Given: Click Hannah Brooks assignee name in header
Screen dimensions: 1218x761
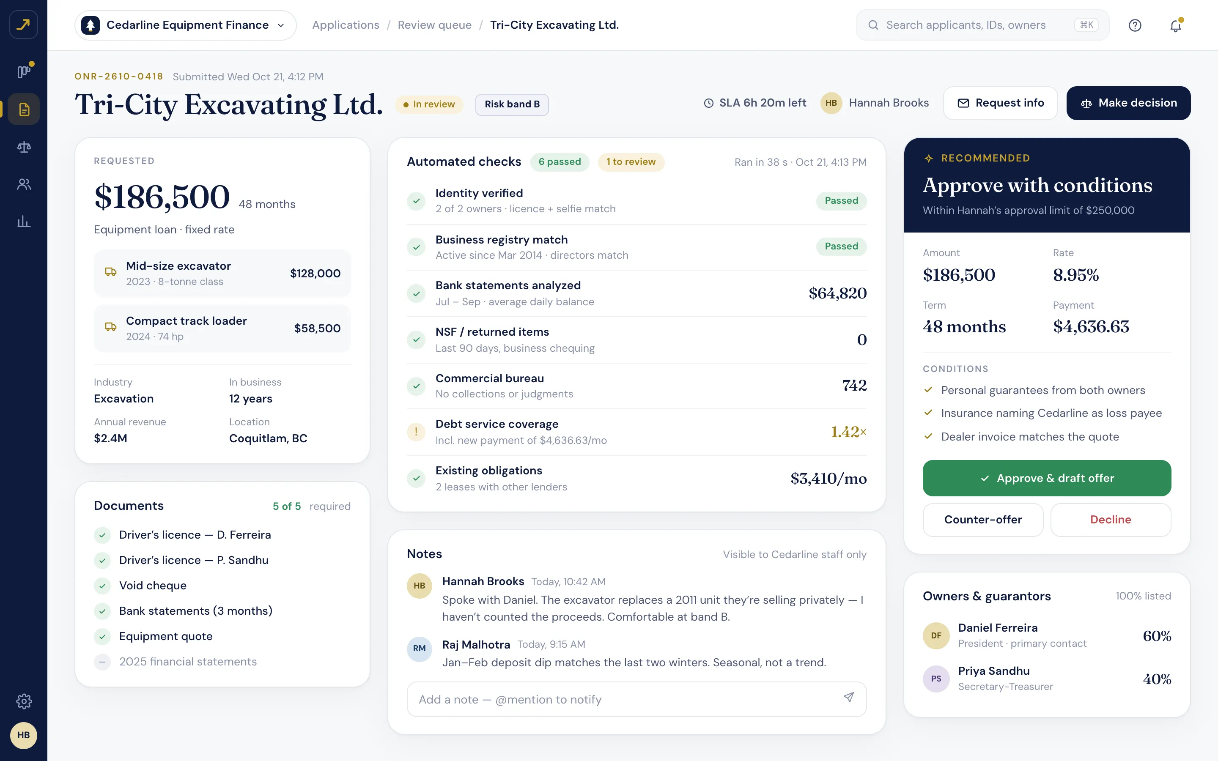Looking at the screenshot, I should 888,103.
